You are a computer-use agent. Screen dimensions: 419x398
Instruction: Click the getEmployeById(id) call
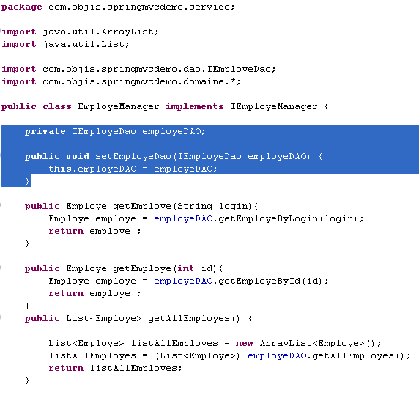tap(270, 281)
